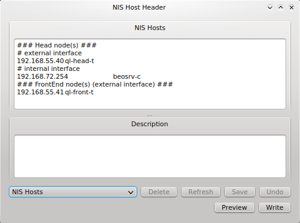The image size is (300, 223).
Task: Click the Refresh button
Action: point(201,192)
